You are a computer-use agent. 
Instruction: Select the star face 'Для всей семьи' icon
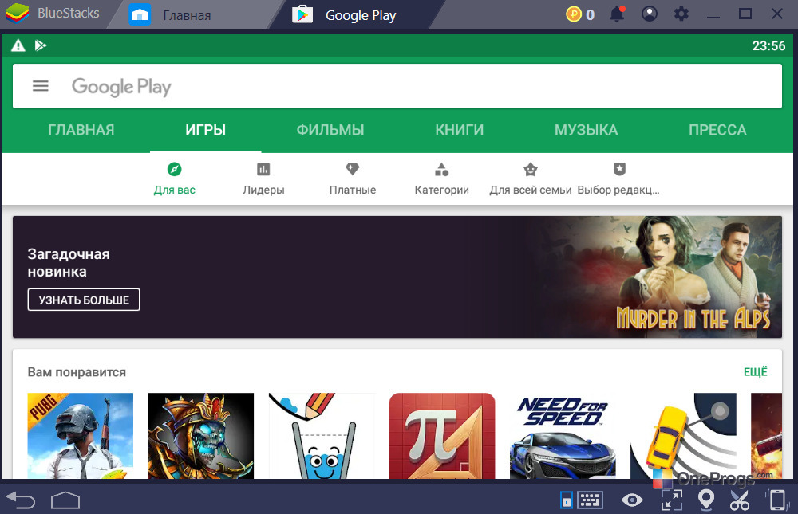(x=531, y=169)
